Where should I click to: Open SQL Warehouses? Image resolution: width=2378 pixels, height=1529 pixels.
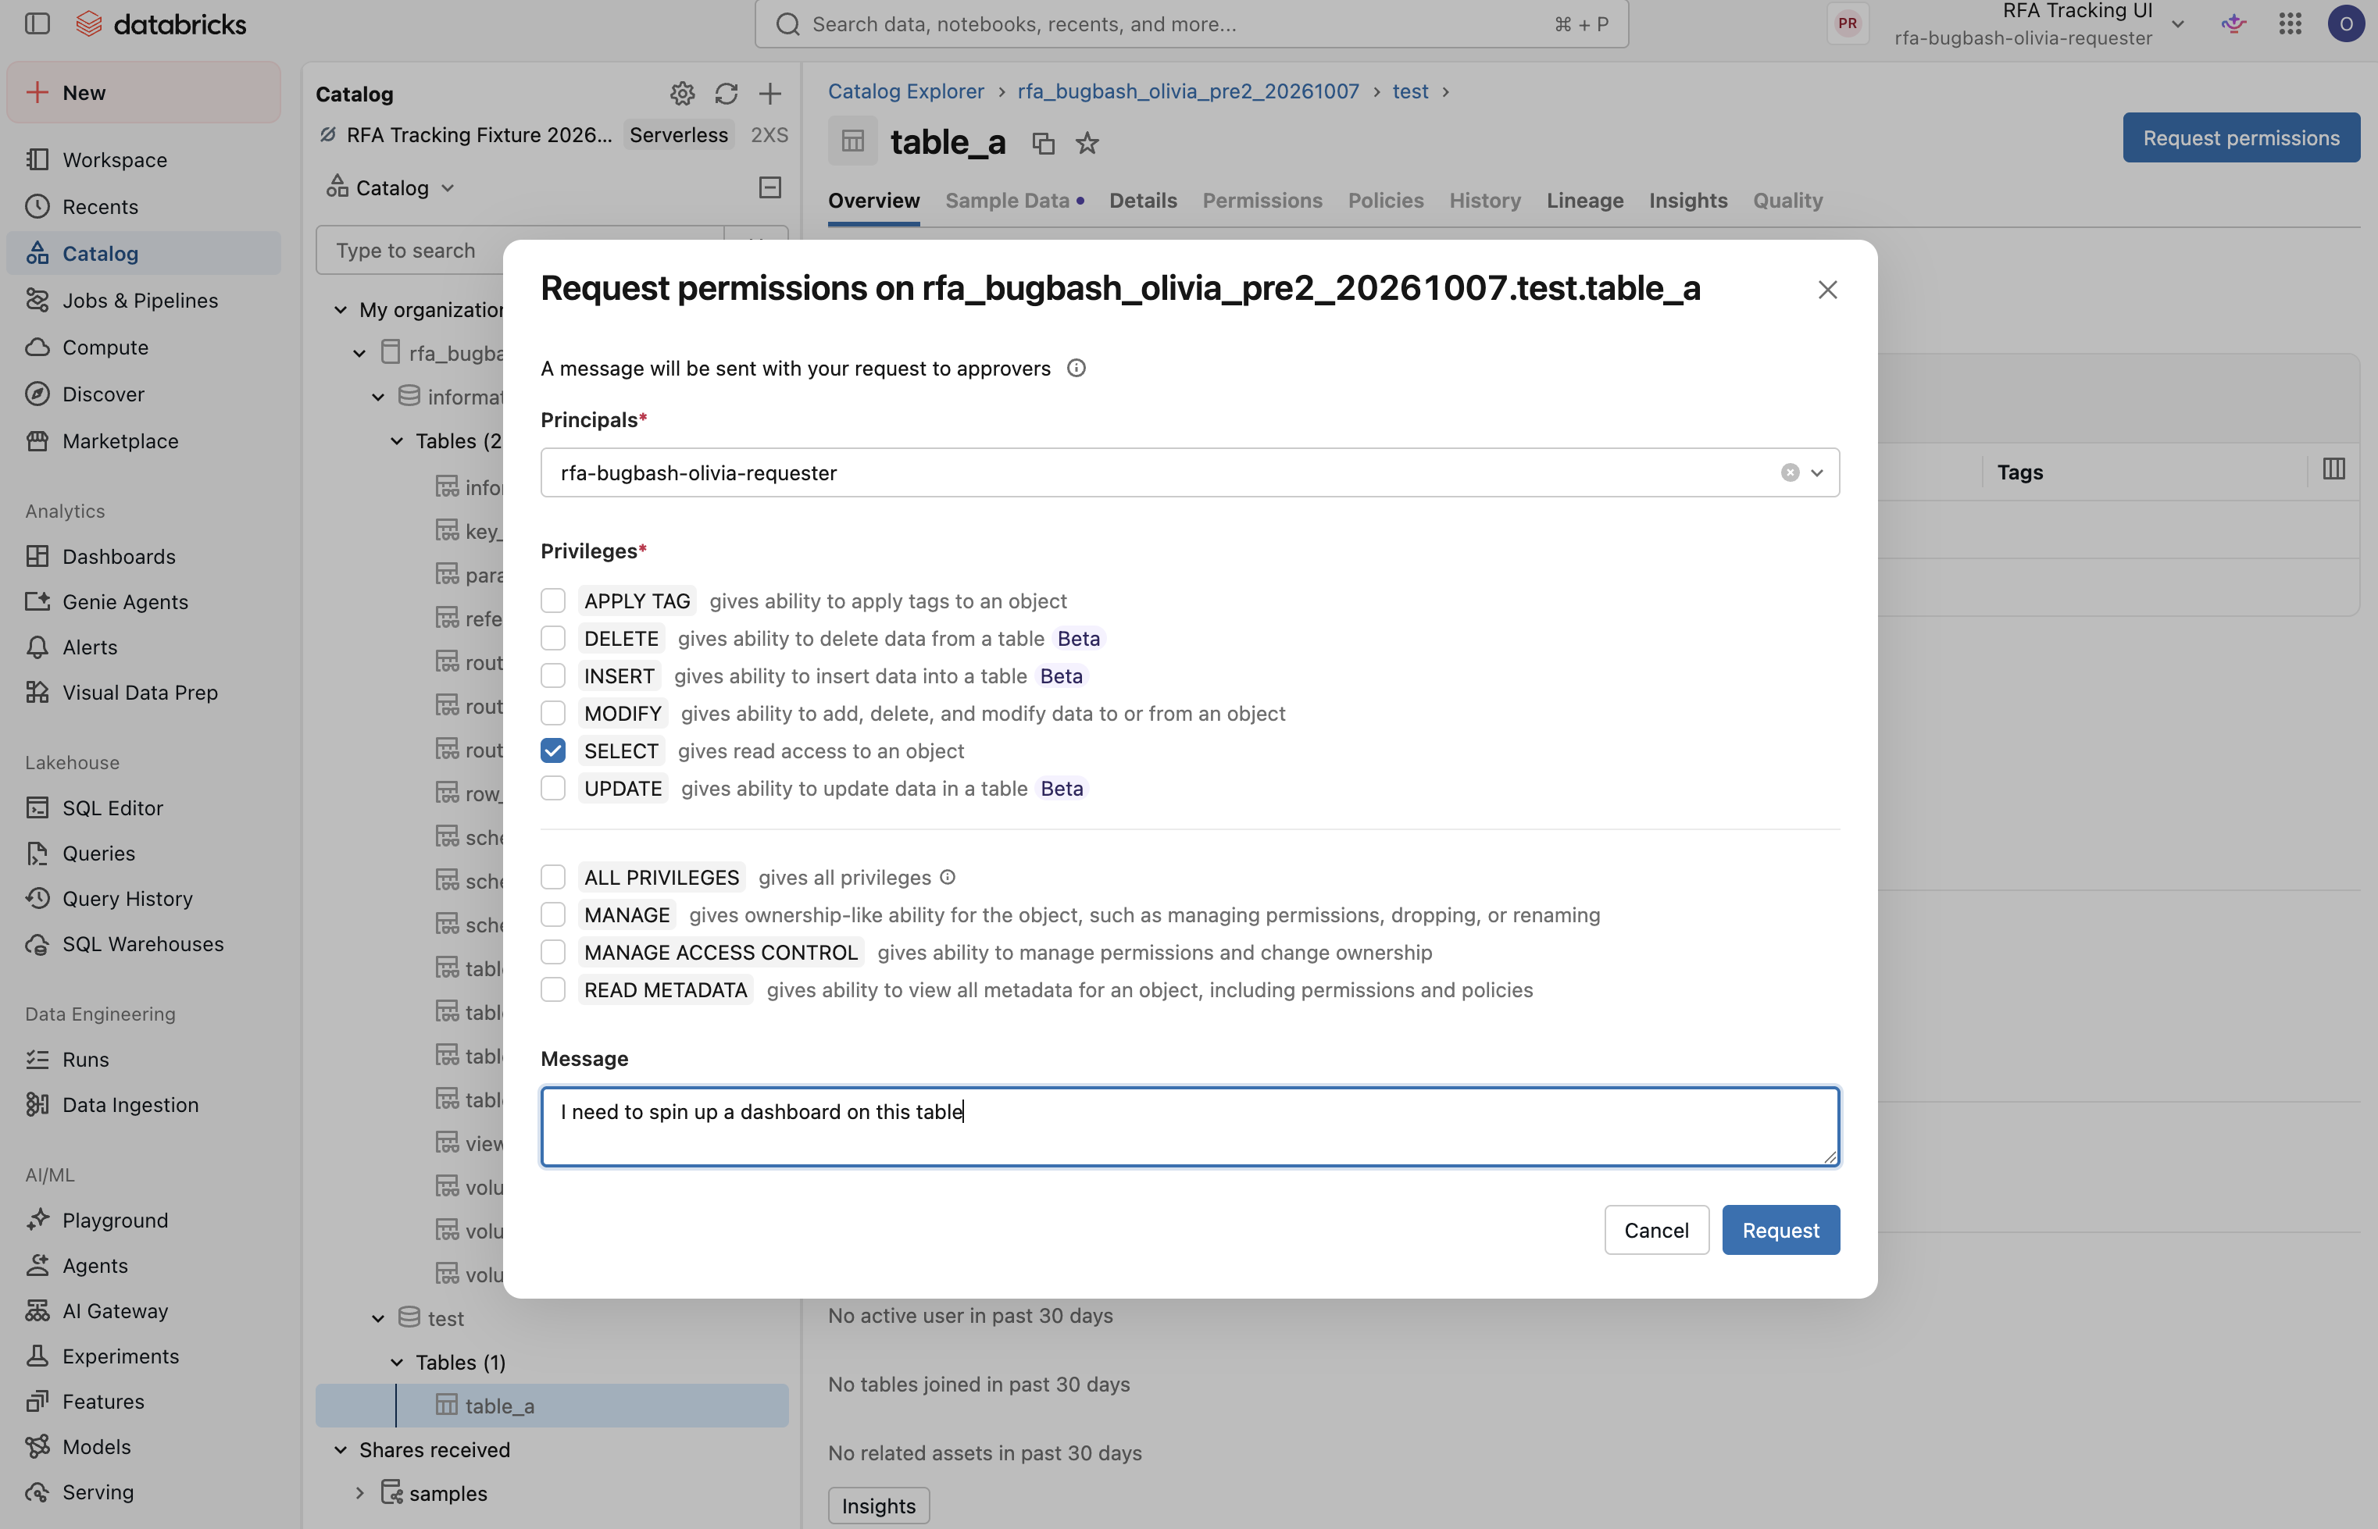point(143,943)
